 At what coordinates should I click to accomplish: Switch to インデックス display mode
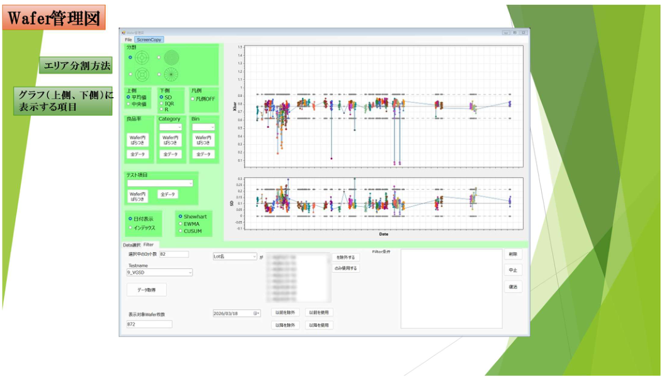[x=130, y=227]
